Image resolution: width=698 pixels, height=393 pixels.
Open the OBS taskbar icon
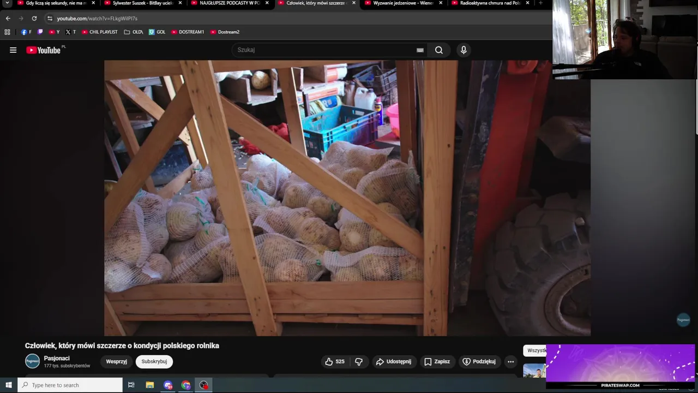coord(204,385)
